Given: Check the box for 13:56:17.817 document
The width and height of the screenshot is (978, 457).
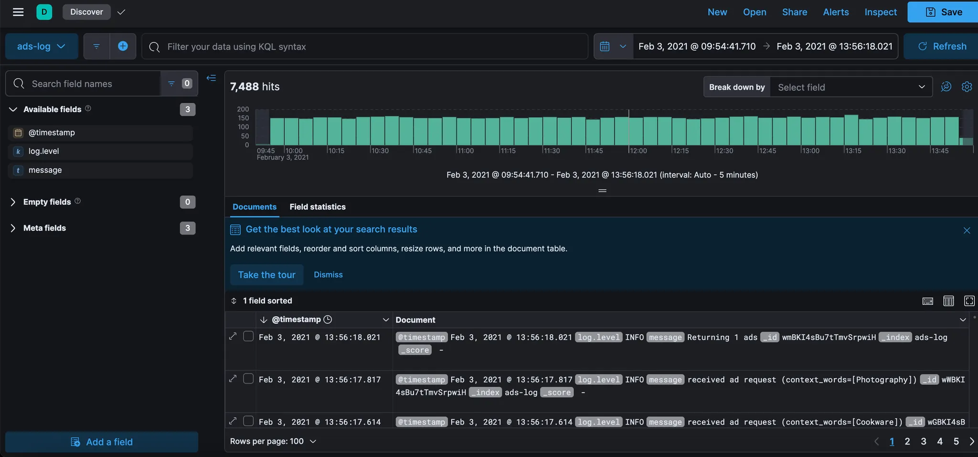Looking at the screenshot, I should pyautogui.click(x=248, y=379).
